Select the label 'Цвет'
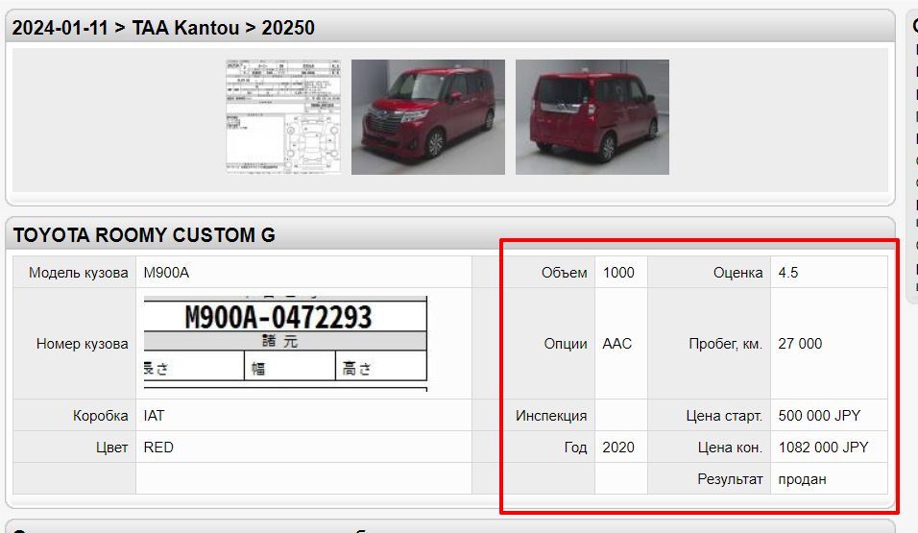 click(111, 448)
